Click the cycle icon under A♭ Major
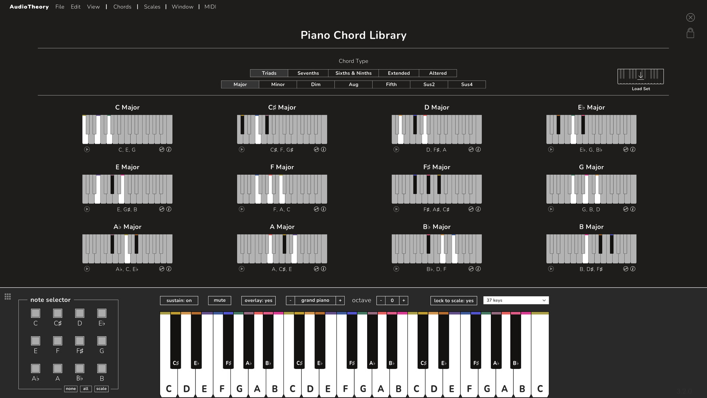This screenshot has height=398, width=707. pyautogui.click(x=162, y=269)
